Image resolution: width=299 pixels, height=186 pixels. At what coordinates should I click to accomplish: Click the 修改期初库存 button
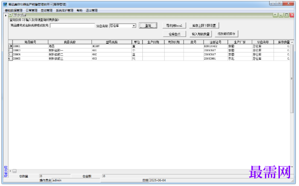pyautogui.click(x=226, y=34)
